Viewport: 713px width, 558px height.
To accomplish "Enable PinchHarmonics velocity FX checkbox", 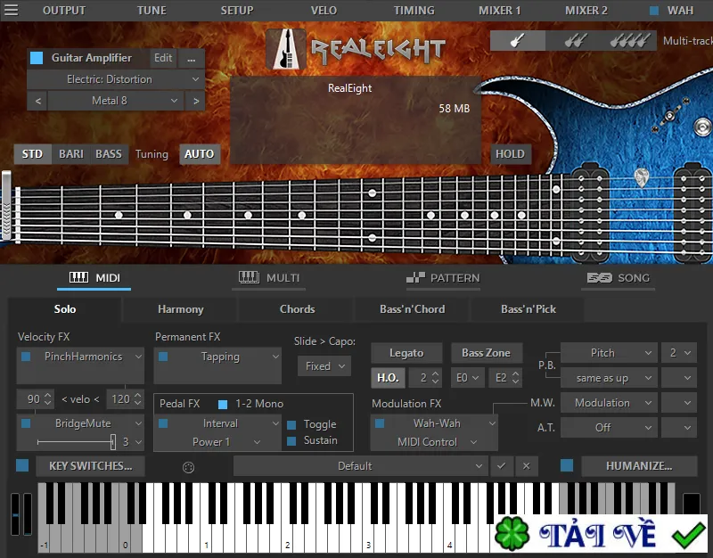I will click(x=26, y=357).
